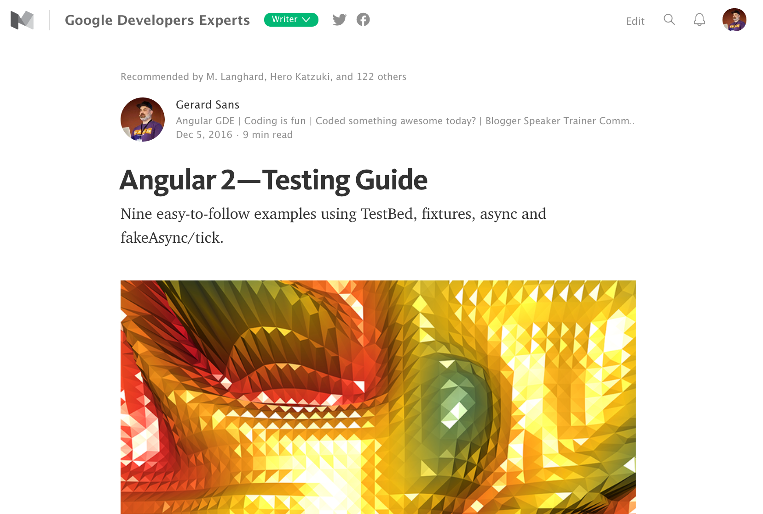The image size is (763, 514).
Task: Click the author bio text line
Action: [405, 121]
